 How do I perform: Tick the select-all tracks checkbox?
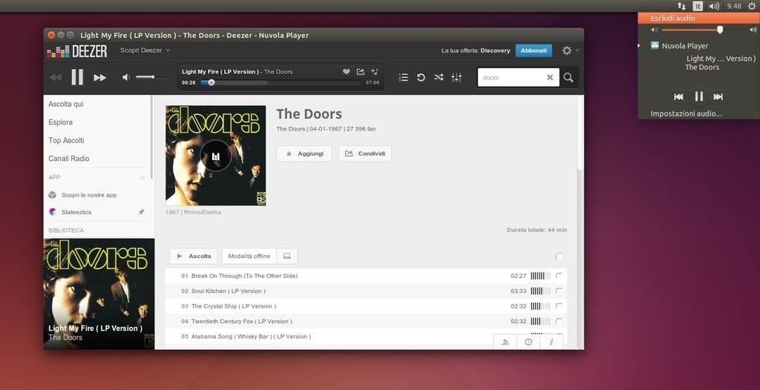(x=559, y=257)
